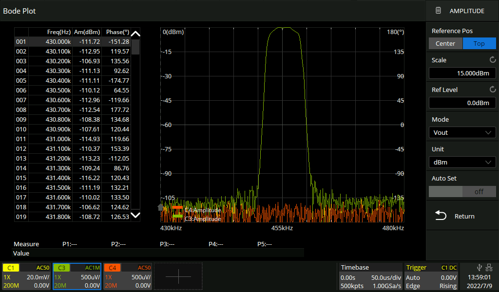This screenshot has height=292, width=499.
Task: Click the P3:--- measure slot
Action: (x=167, y=244)
